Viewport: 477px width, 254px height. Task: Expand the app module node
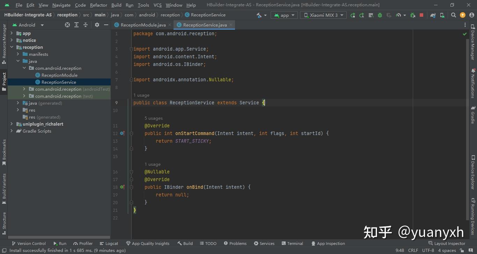click(x=12, y=33)
